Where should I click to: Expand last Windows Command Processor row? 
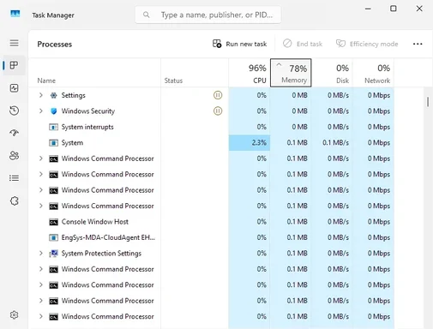40,316
